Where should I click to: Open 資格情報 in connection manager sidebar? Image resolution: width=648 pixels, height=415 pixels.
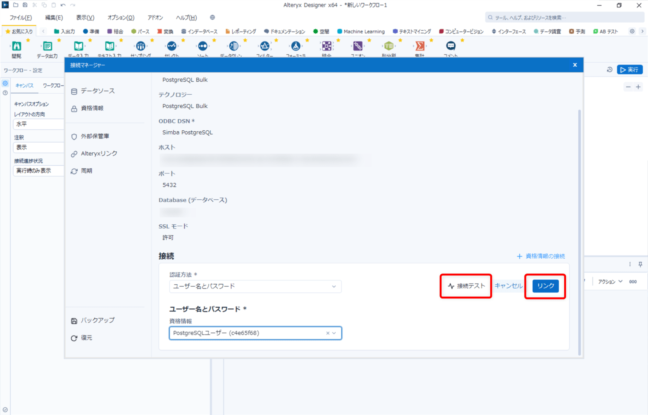coord(87,108)
